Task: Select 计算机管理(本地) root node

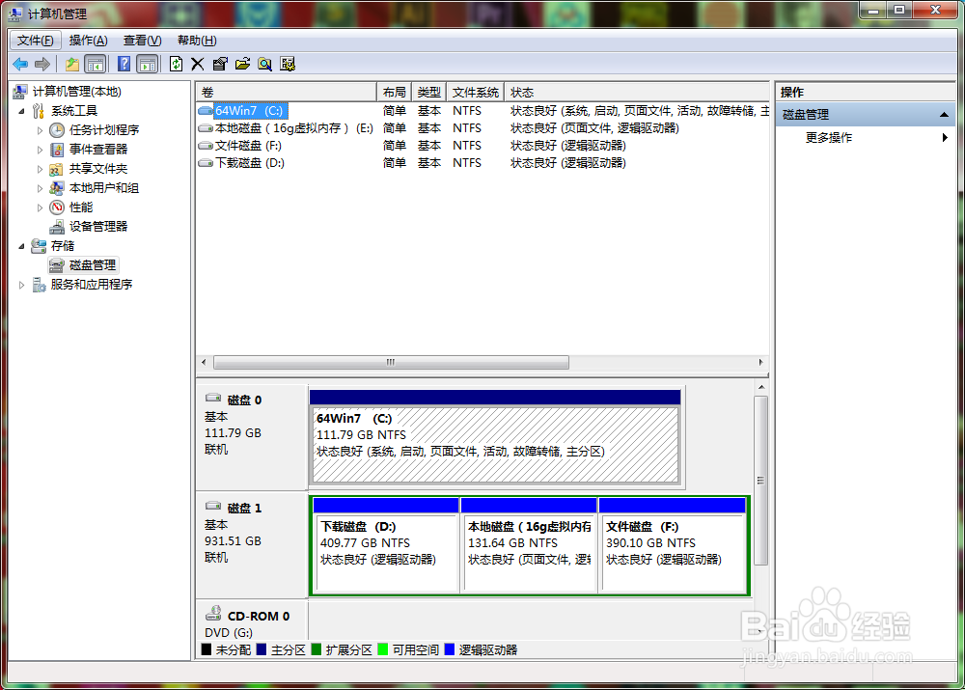Action: coord(77,92)
